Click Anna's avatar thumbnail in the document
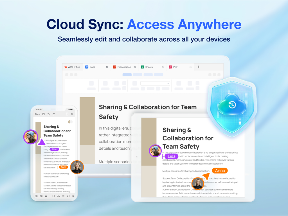Screen dimensions: 288x216 click(x=198, y=183)
